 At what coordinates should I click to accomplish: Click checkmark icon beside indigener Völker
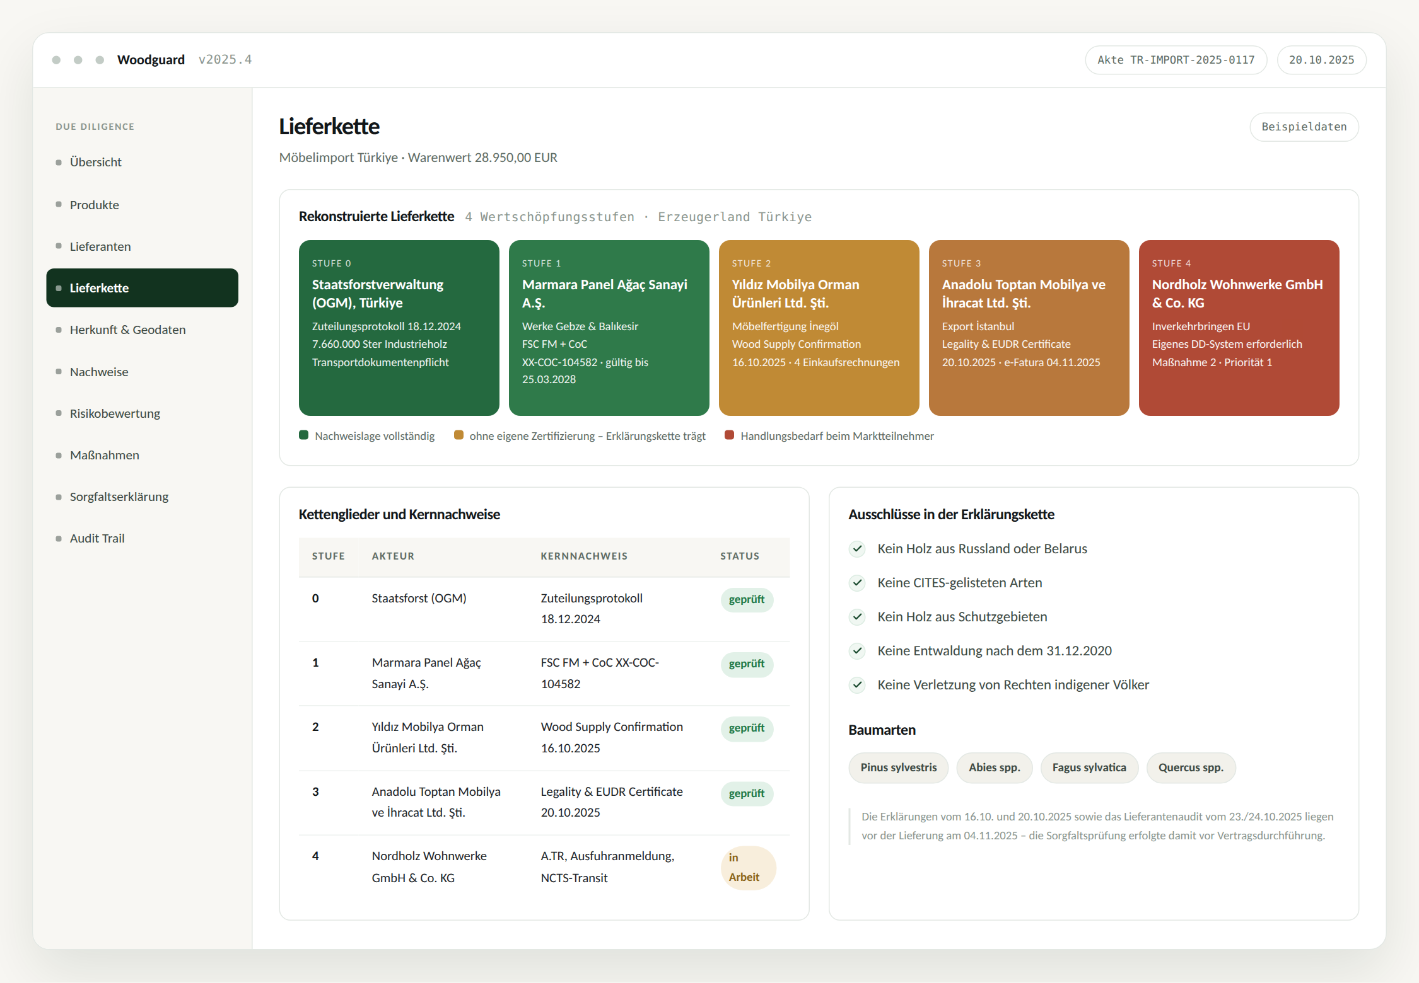tap(857, 685)
